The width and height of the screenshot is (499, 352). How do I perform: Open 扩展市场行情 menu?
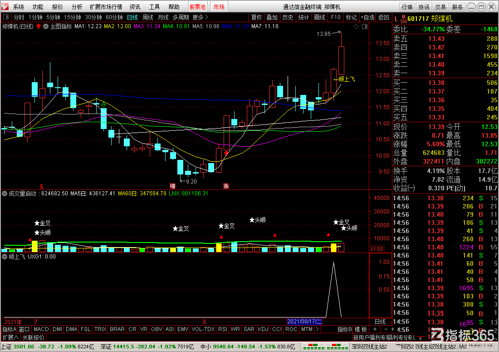coord(106,7)
